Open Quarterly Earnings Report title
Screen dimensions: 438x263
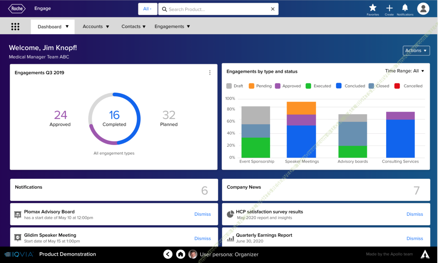[264, 235]
